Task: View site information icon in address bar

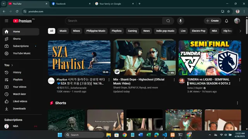Action: coord(25,11)
